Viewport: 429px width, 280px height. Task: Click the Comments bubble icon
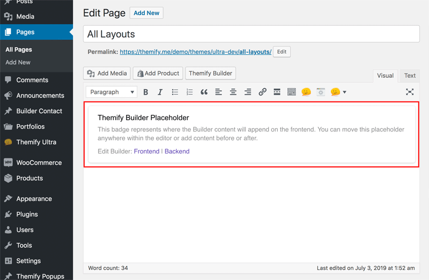(8, 80)
